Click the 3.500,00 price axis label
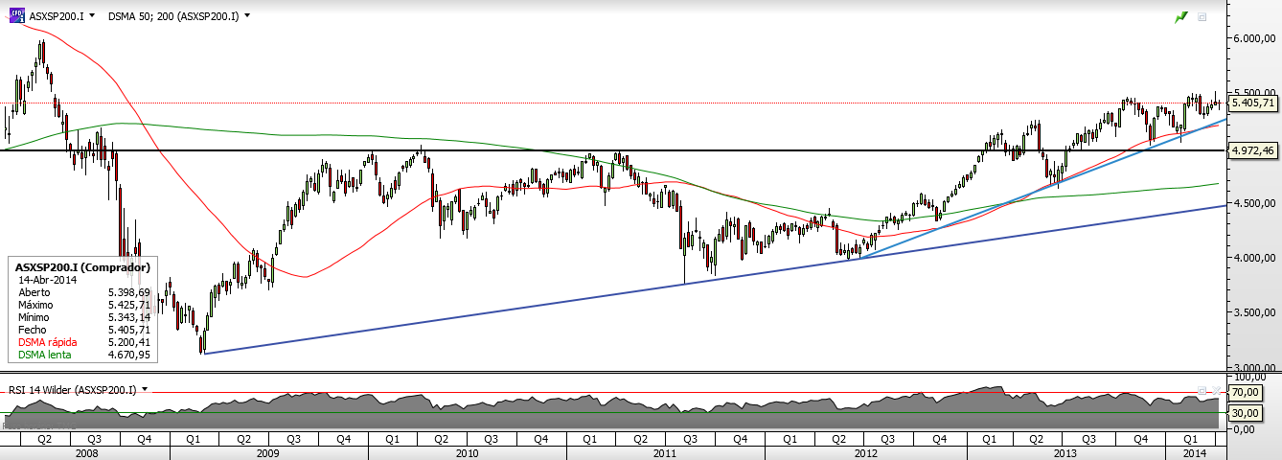The height and width of the screenshot is (460, 1282). tap(1256, 312)
